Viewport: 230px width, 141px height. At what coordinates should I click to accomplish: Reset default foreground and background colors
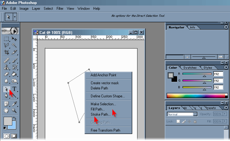pyautogui.click(x=5, y=128)
